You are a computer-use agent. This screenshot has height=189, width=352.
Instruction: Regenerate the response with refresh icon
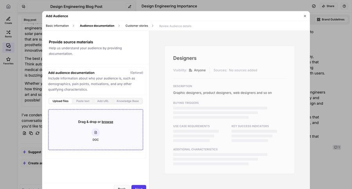38,133
